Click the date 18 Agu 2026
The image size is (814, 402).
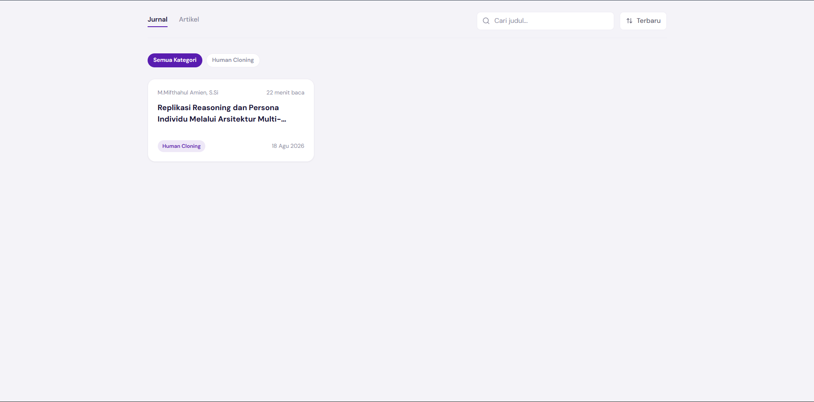click(288, 146)
